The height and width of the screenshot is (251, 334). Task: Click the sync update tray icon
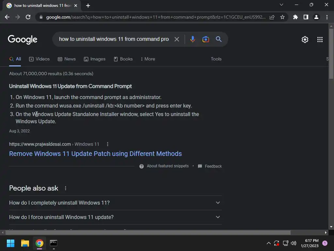coord(277,243)
